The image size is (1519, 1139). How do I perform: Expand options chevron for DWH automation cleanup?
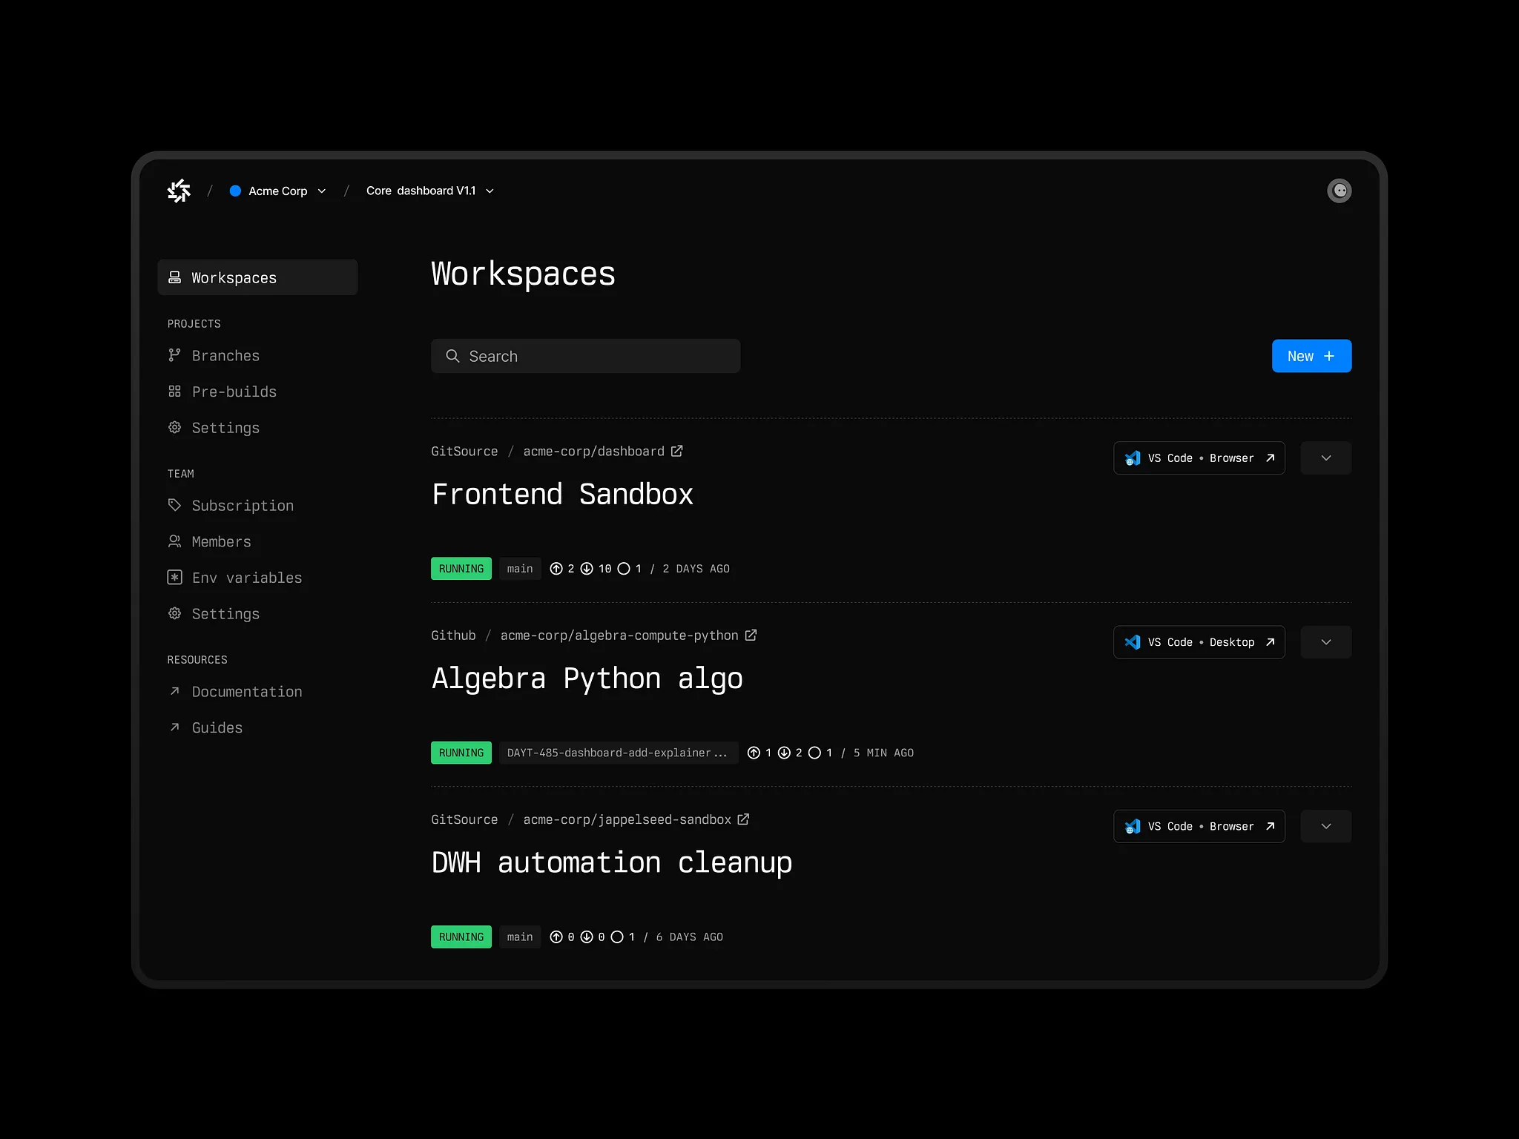click(1325, 826)
